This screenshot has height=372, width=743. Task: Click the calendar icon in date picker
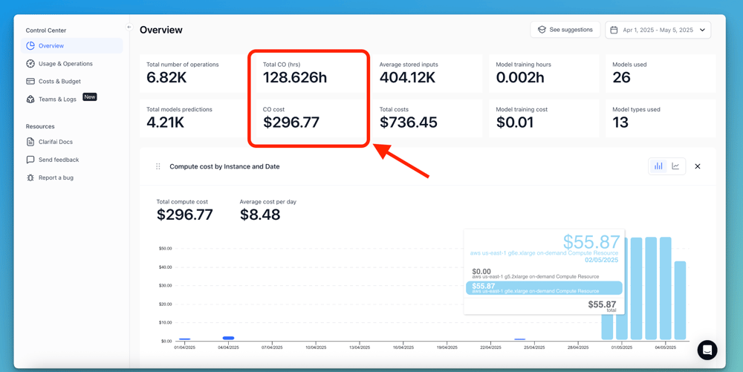[614, 30]
